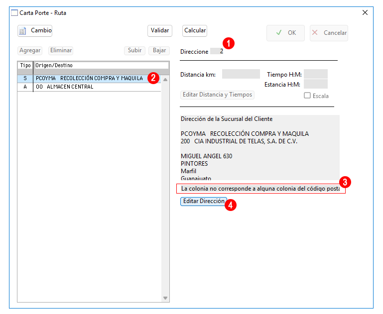Click the Bajar button
The image size is (383, 314).
pyautogui.click(x=159, y=50)
